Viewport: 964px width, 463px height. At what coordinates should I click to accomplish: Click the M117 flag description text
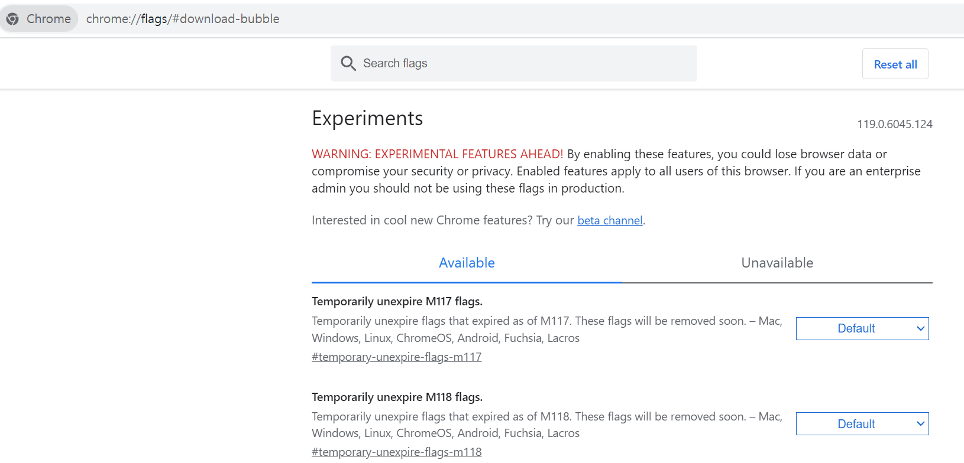pyautogui.click(x=547, y=330)
